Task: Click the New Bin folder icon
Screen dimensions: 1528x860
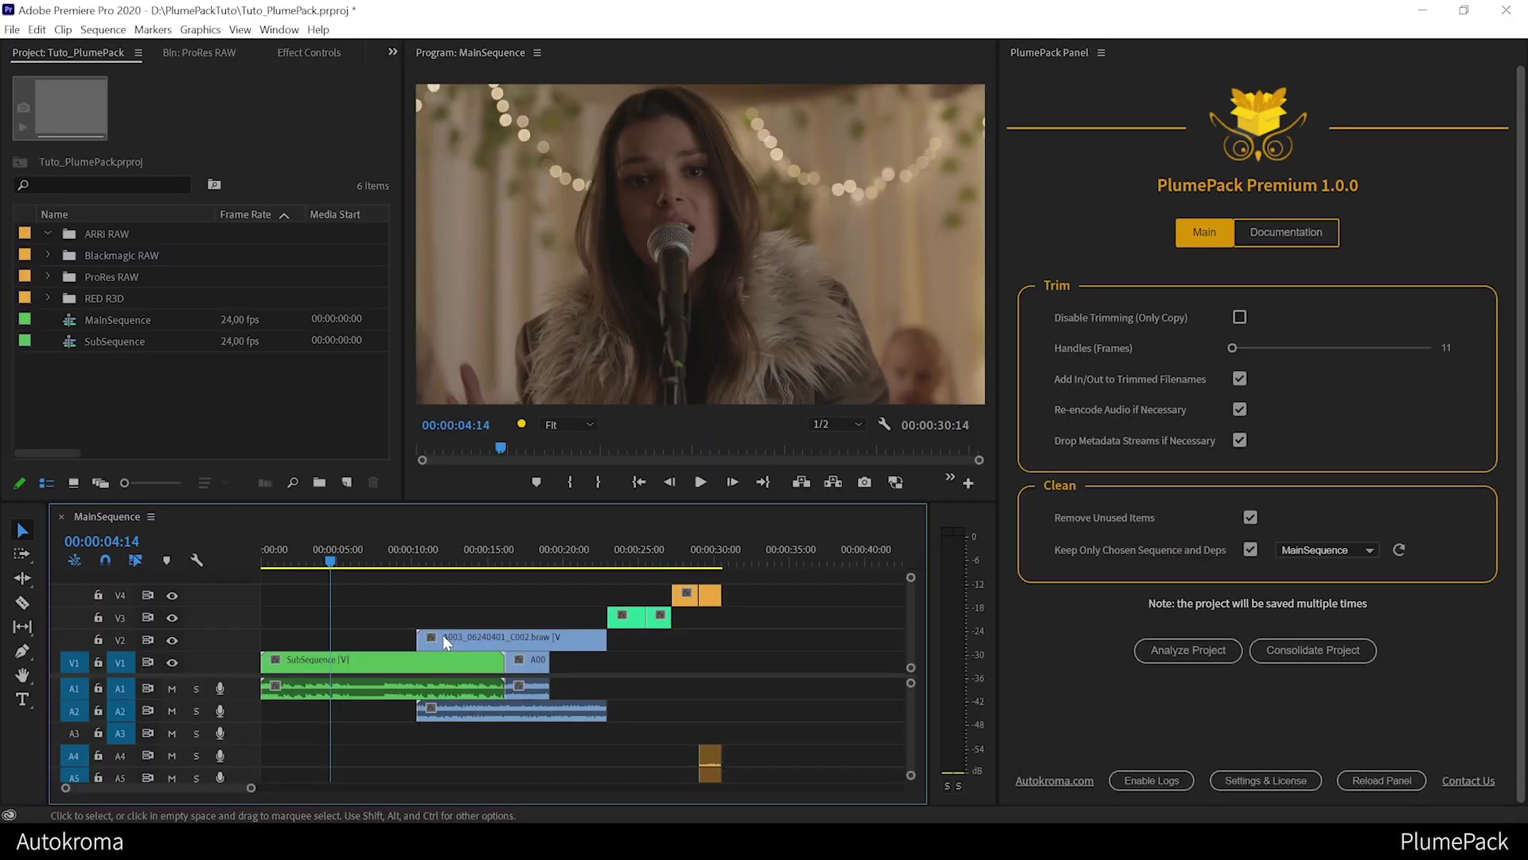Action: click(319, 483)
